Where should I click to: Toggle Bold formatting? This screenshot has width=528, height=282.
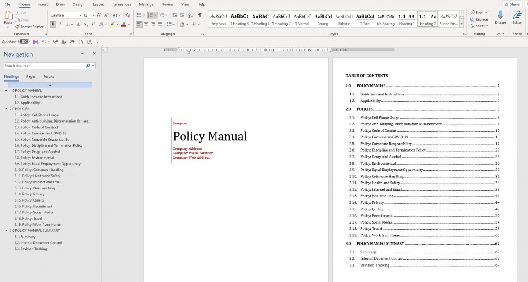[53, 25]
